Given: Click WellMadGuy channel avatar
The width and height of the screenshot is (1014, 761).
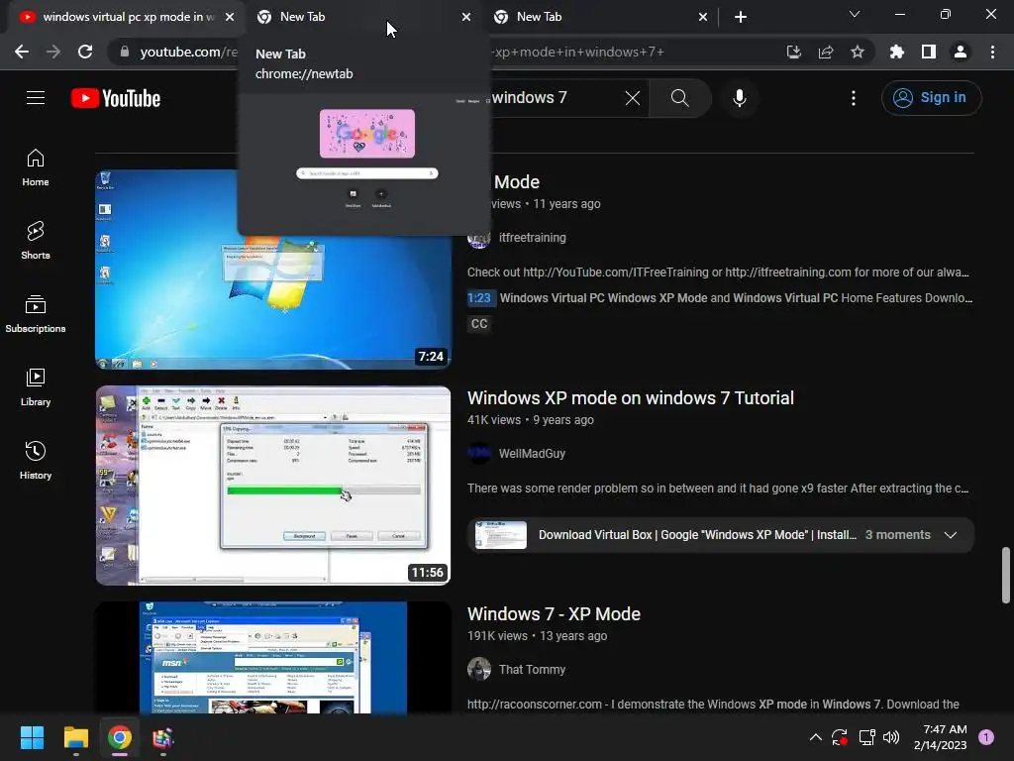Looking at the screenshot, I should (479, 454).
